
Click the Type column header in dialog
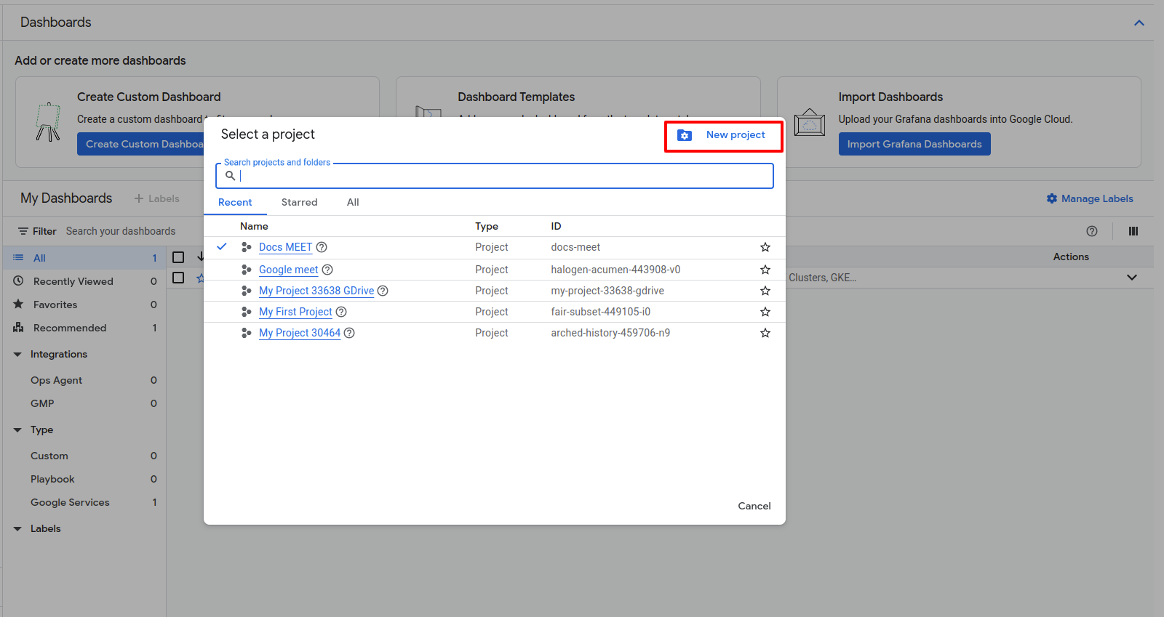point(487,226)
